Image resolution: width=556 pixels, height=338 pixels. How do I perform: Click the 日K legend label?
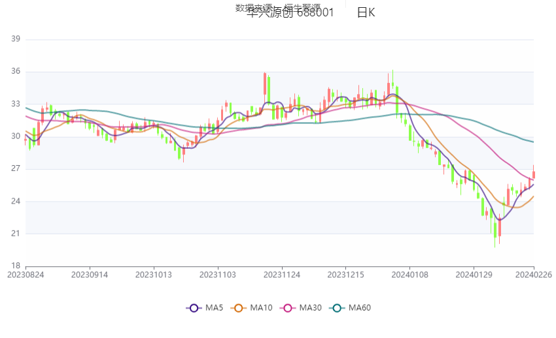pyautogui.click(x=366, y=13)
